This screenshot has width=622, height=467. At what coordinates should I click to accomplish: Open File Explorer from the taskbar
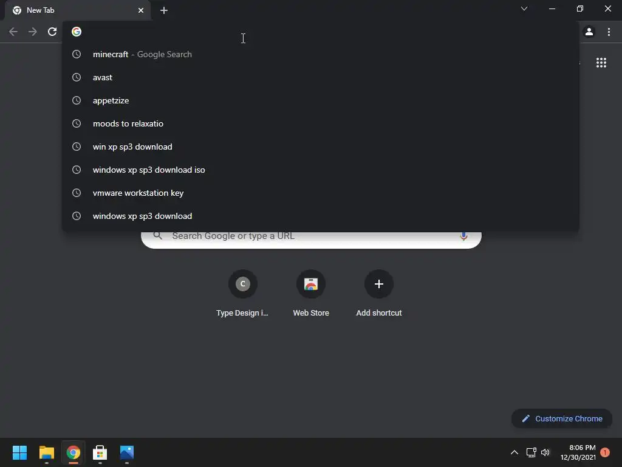pos(46,452)
